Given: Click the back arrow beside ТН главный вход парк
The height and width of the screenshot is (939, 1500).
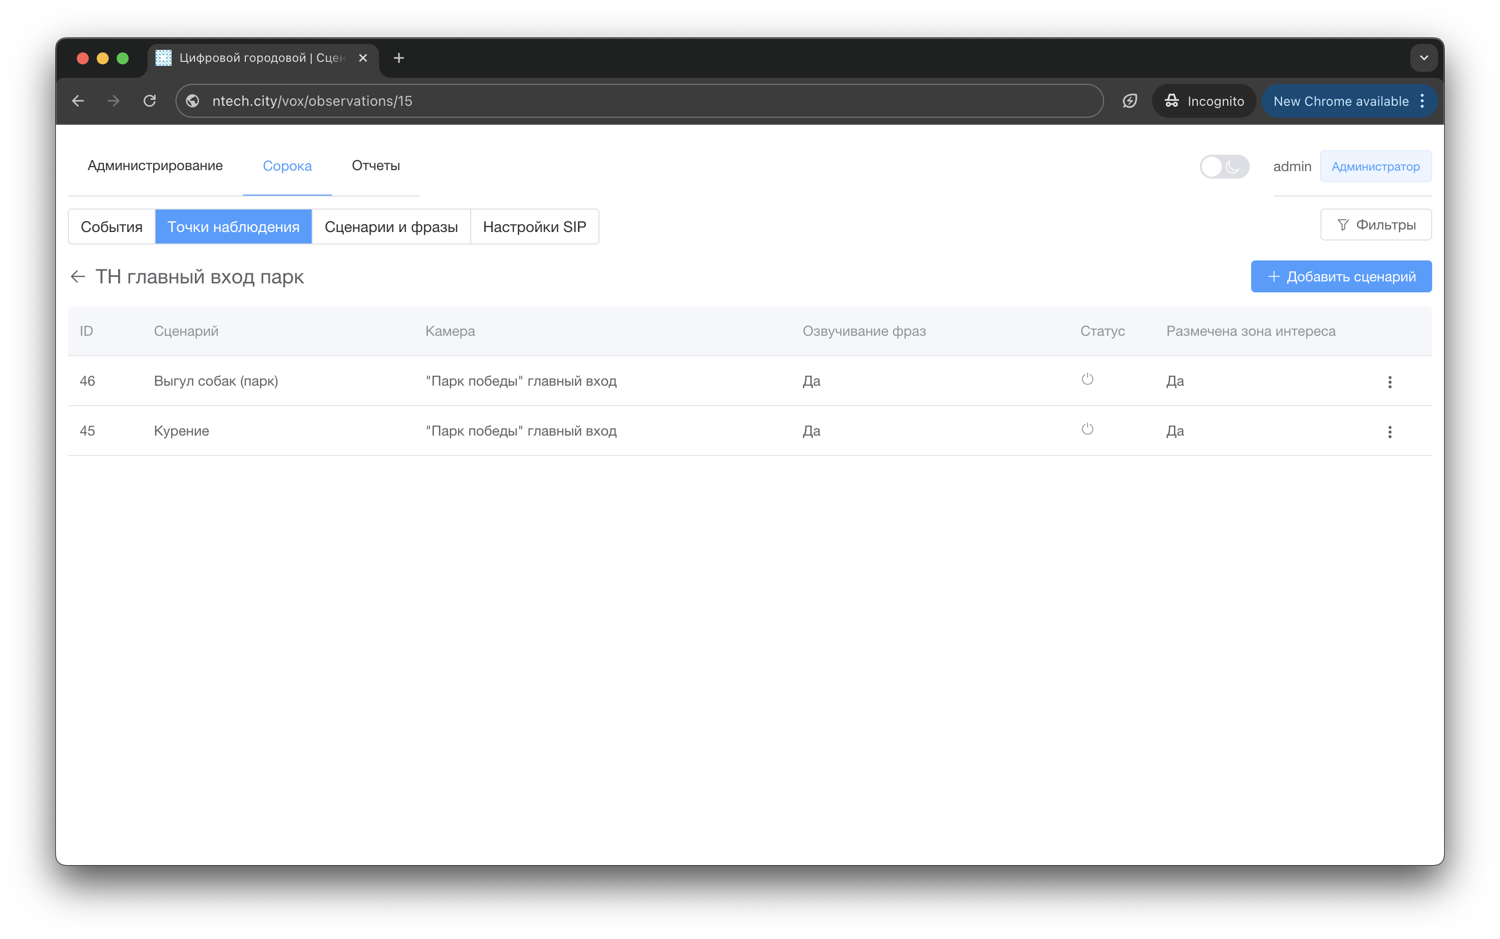Looking at the screenshot, I should (x=78, y=276).
